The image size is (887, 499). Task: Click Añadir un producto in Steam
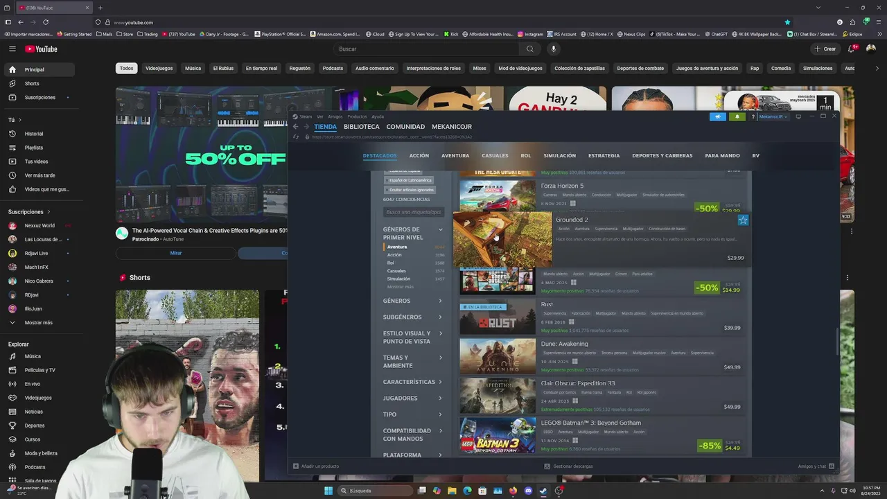pos(316,466)
